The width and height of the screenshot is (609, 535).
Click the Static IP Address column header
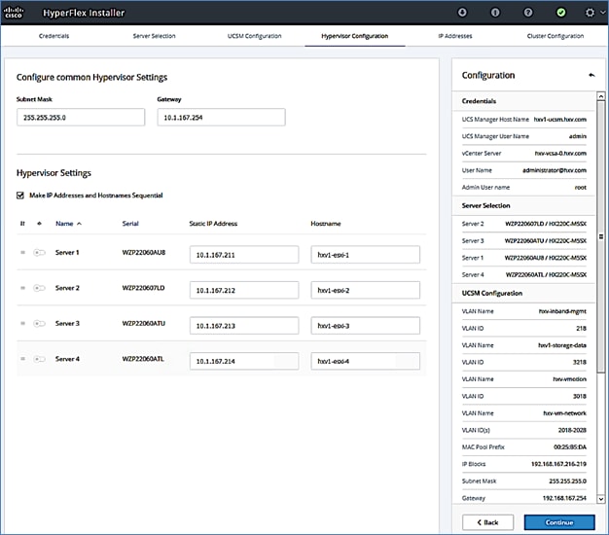(213, 224)
